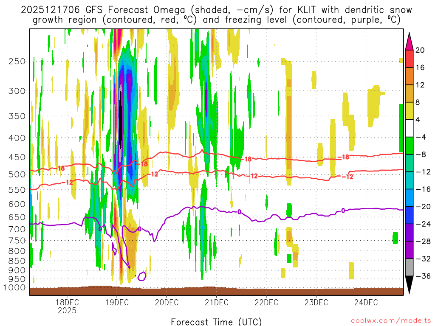
Task: Click the colorbar tick value -12
Action: [423, 172]
